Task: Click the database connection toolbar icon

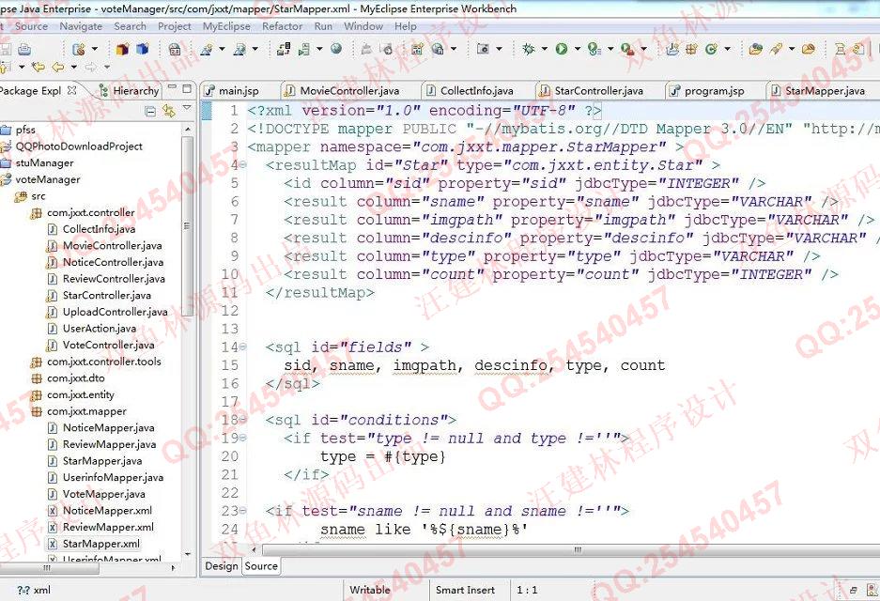Action: coord(284,50)
